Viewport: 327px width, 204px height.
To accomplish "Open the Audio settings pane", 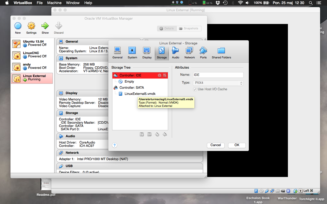I will [176, 53].
